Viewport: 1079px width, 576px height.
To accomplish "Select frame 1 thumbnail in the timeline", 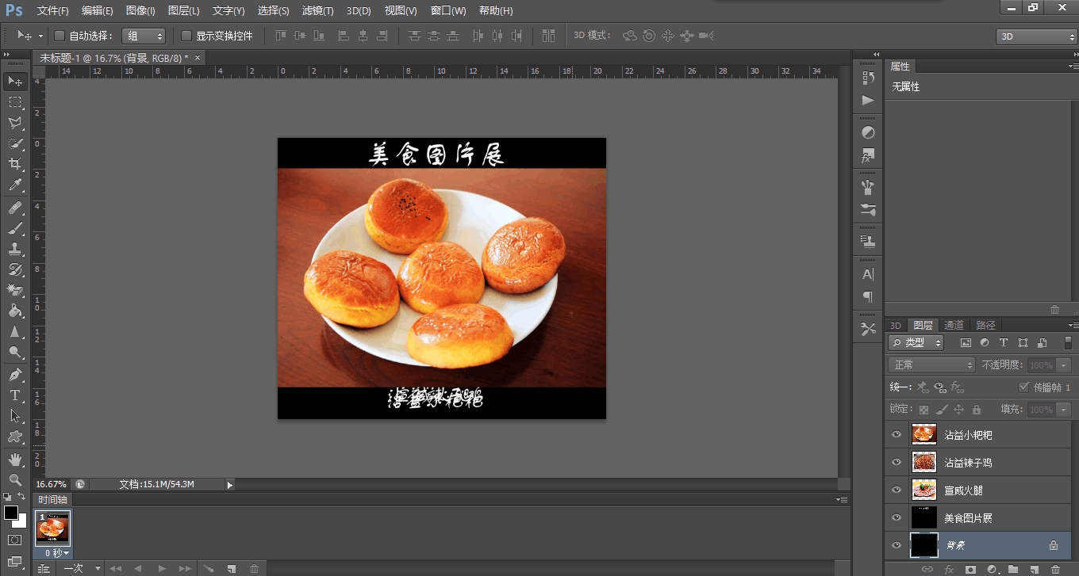I will 52,527.
